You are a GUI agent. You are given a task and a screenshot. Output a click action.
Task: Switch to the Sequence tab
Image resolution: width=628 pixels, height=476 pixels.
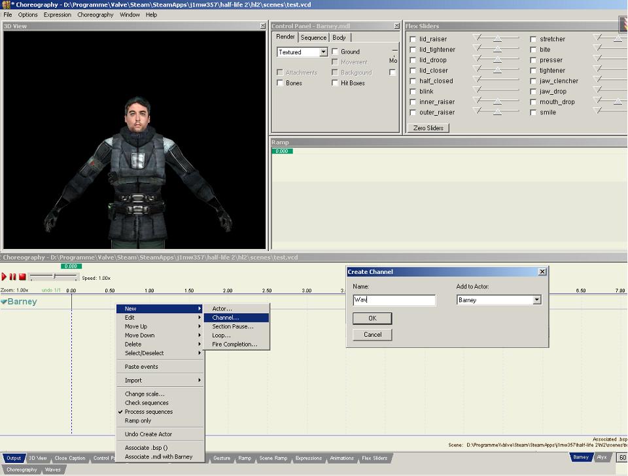coord(313,38)
